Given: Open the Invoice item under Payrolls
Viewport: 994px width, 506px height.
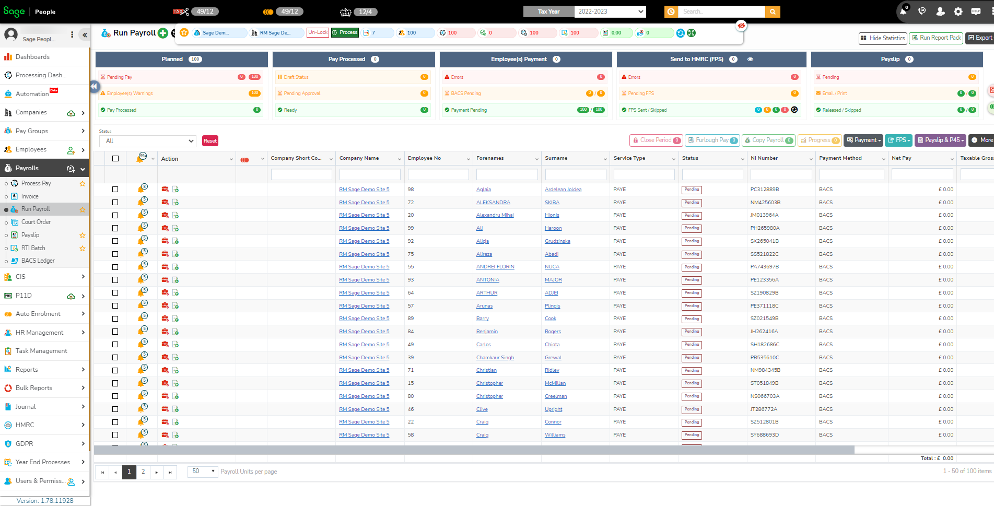Looking at the screenshot, I should (x=30, y=196).
